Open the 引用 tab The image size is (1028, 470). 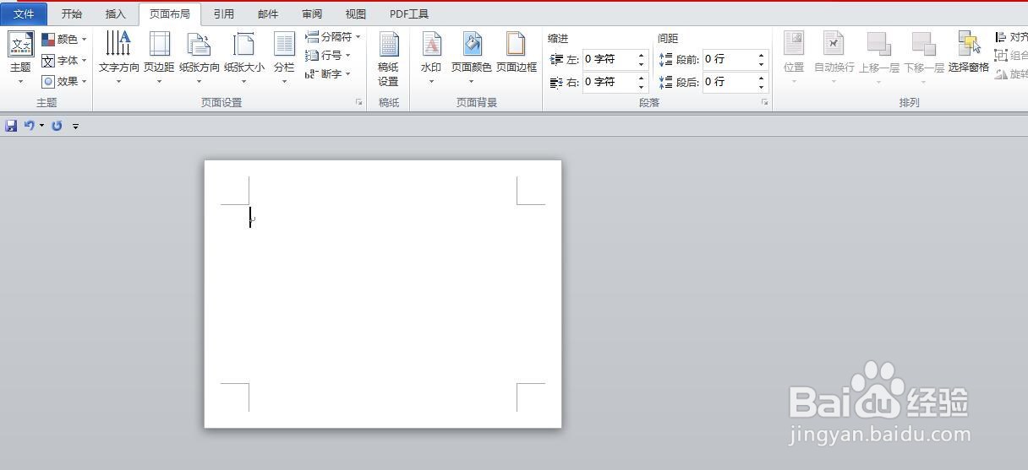[x=223, y=14]
